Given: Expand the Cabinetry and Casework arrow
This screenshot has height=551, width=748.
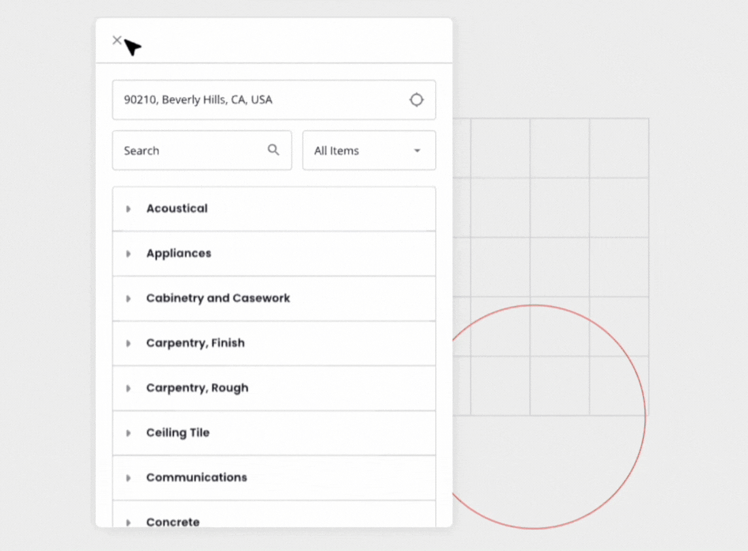Looking at the screenshot, I should [128, 299].
